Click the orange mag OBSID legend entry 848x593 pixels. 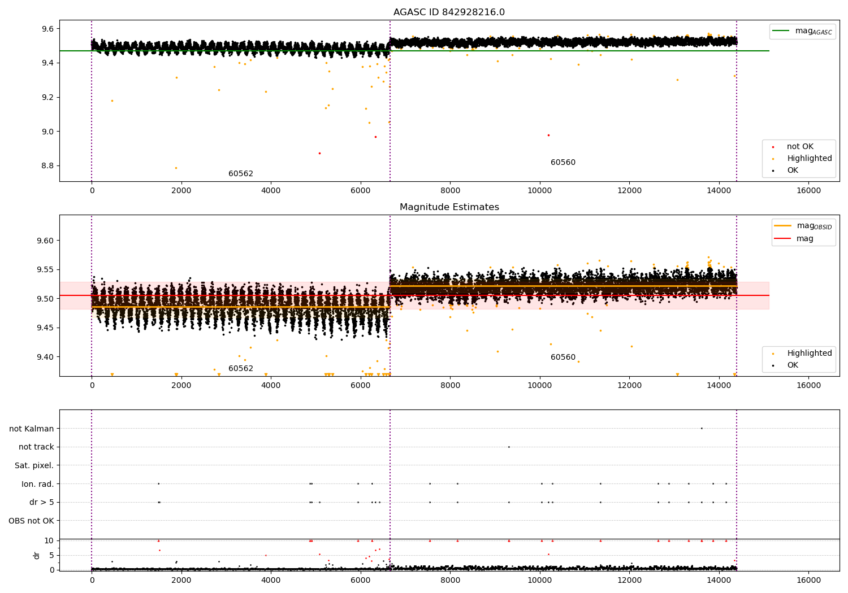click(802, 226)
